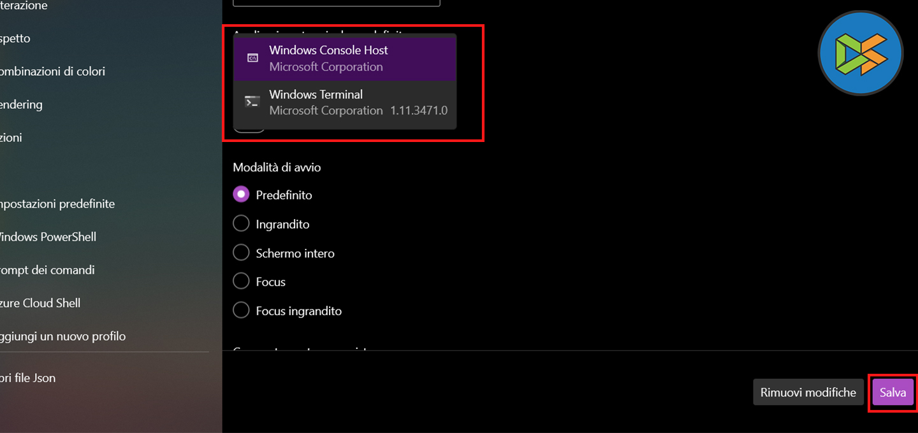
Task: Enable the Ingrandito launch mode
Action: coord(241,224)
